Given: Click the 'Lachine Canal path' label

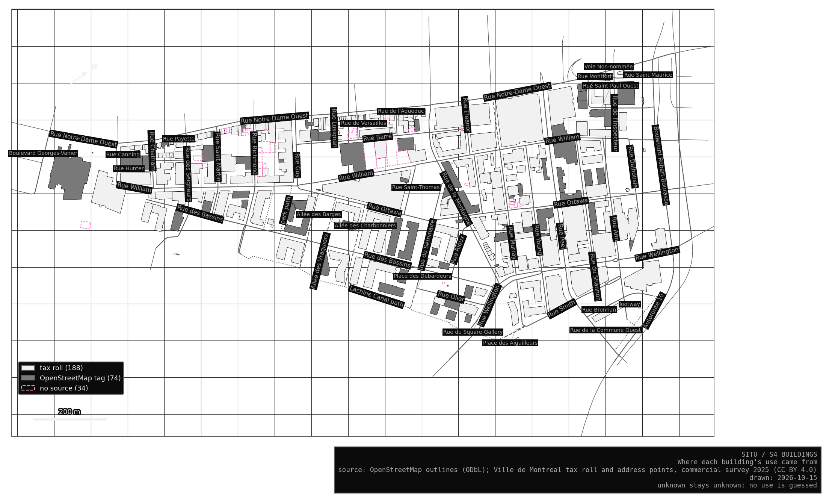Looking at the screenshot, I should [x=377, y=297].
